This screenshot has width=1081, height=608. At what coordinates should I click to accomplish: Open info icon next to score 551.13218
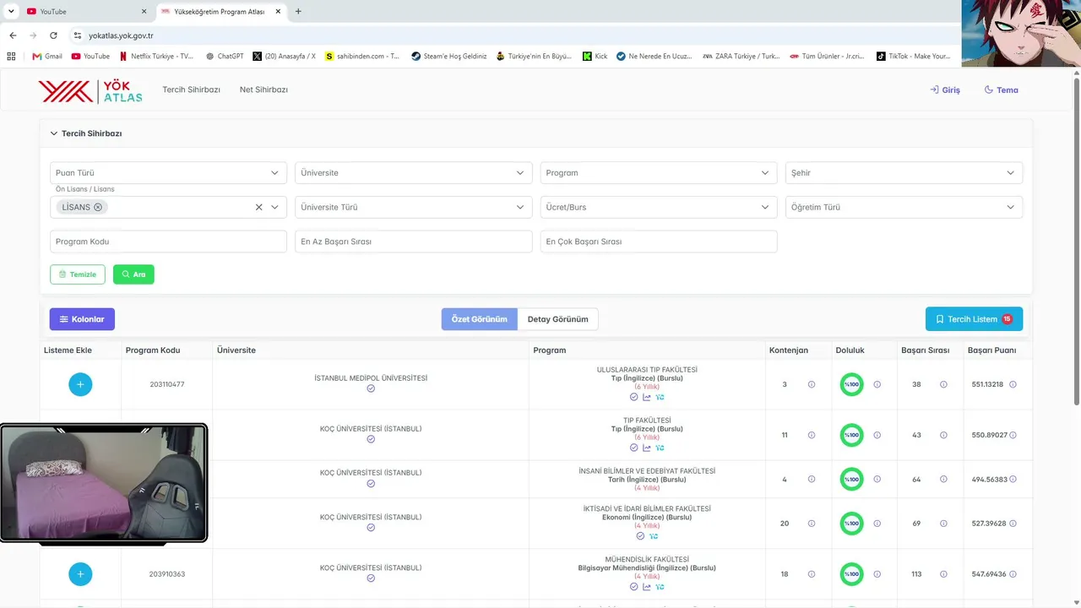tap(1013, 384)
